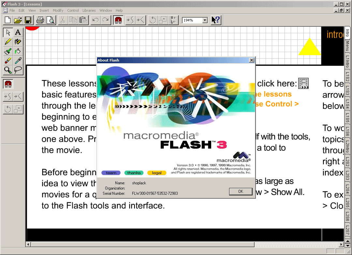
Task: Switch to the L2Intro scene tab
Action: tap(347, 147)
